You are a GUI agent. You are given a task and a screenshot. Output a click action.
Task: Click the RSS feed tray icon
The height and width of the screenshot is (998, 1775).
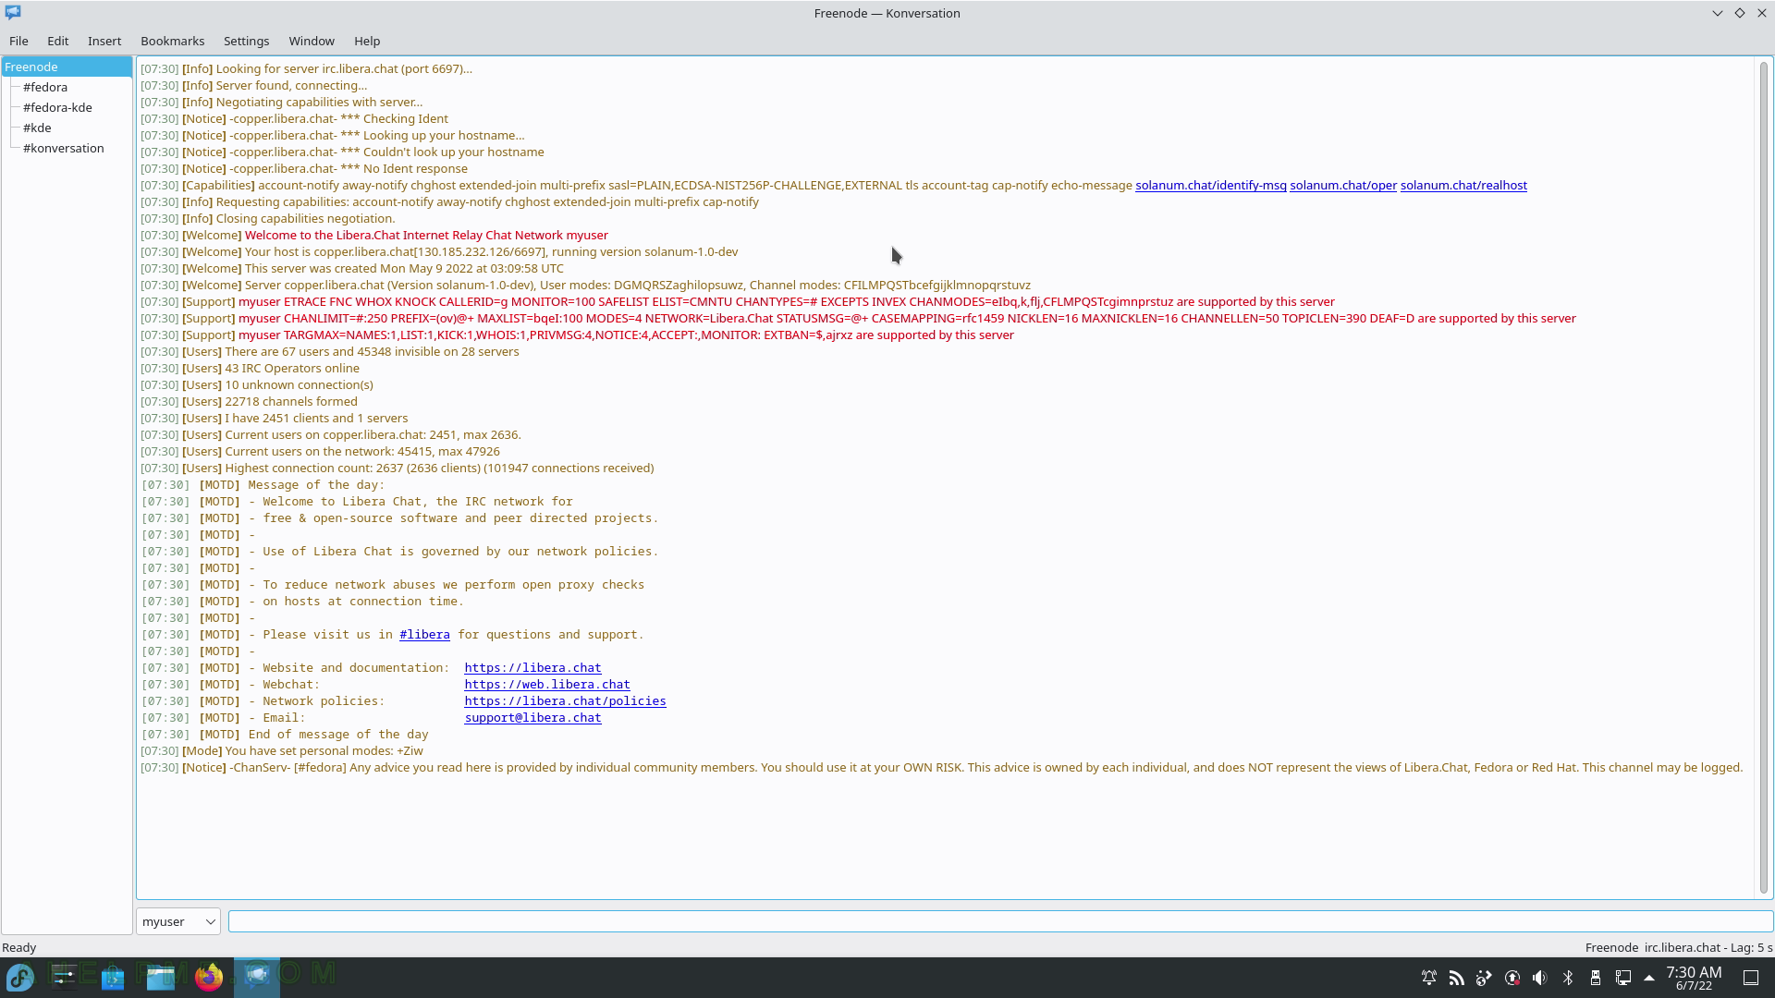[x=1457, y=978]
